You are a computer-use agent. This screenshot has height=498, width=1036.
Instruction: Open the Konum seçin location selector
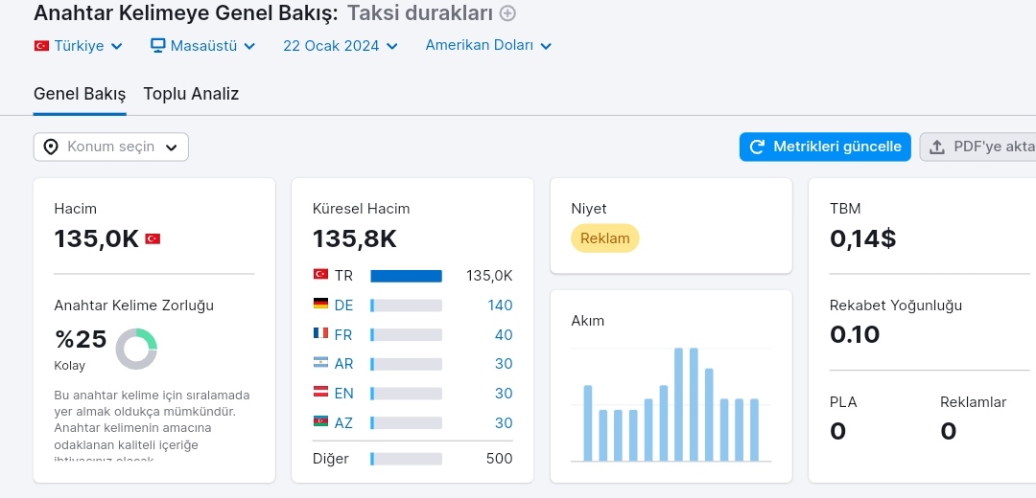tap(111, 147)
